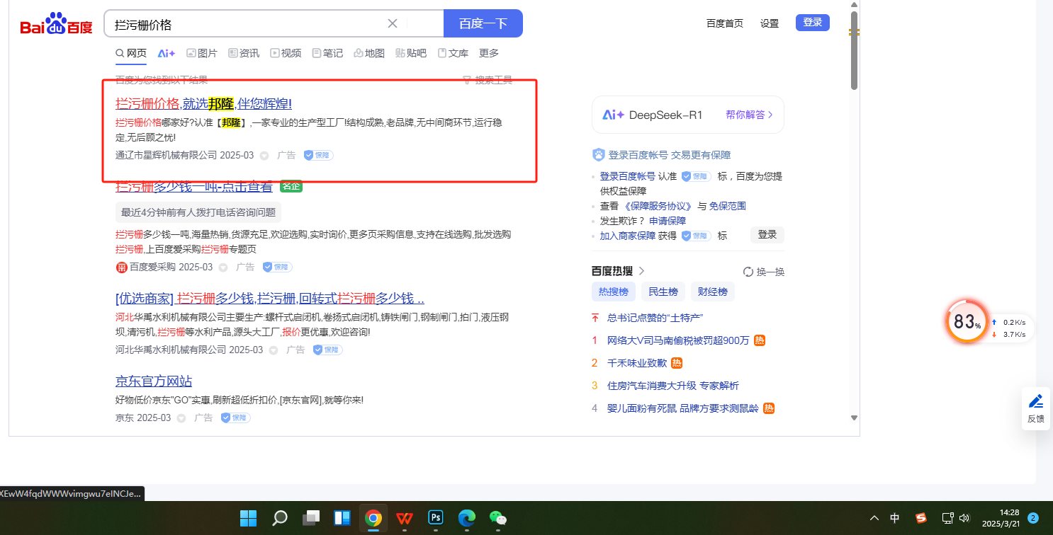Show hidden system tray icons

(874, 518)
